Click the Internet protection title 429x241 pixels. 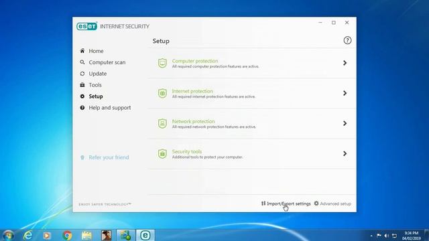192,91
